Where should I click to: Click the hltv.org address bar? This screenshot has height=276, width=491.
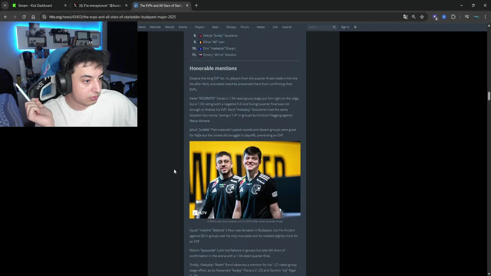(222, 17)
